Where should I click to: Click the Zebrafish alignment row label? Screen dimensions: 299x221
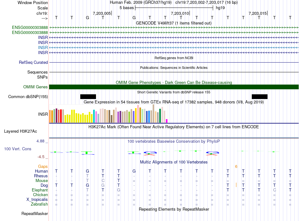click(39, 204)
